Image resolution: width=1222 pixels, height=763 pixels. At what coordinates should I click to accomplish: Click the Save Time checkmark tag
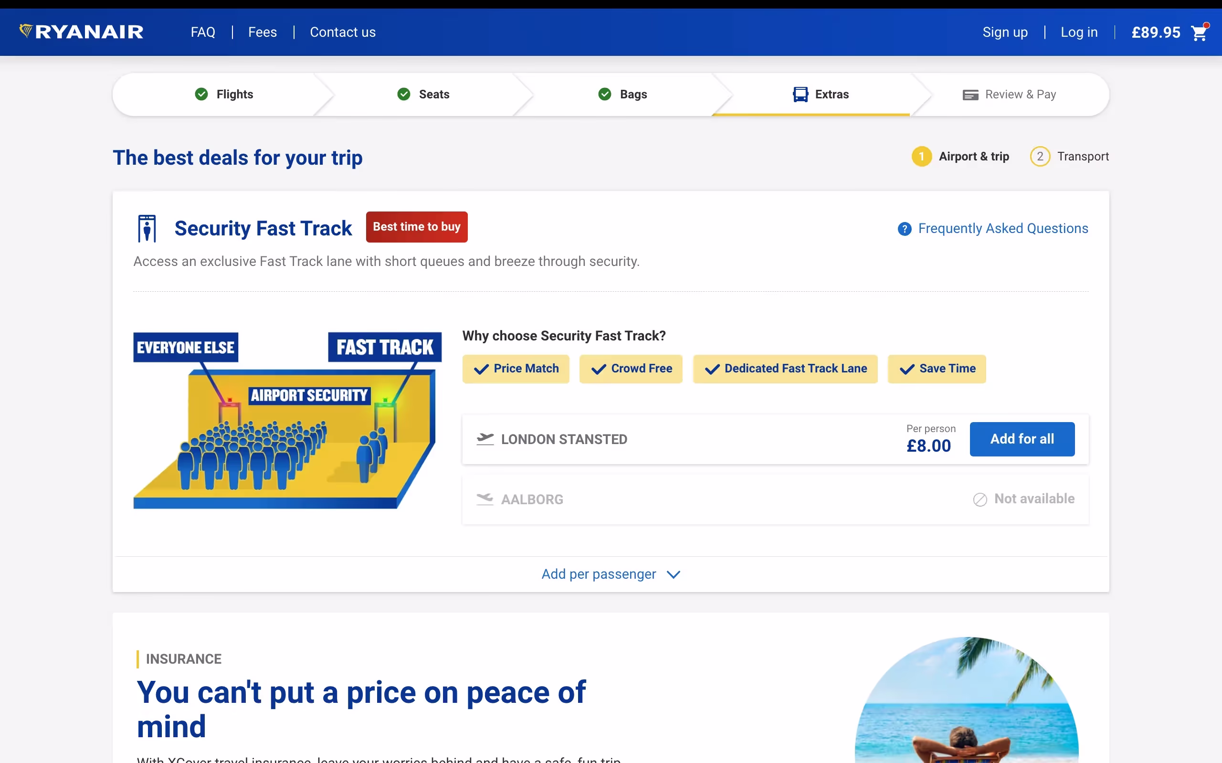(x=936, y=369)
